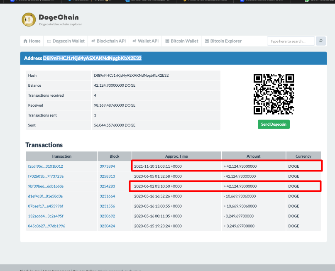Click the 'Transactions received' label

pos(46,95)
